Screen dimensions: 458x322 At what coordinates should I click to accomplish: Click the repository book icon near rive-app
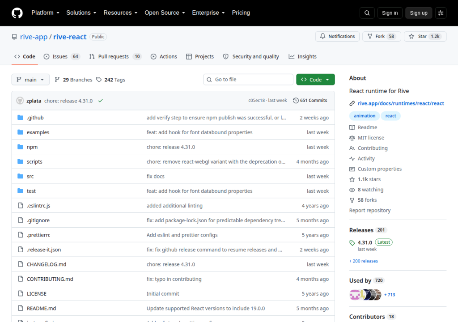click(x=14, y=37)
